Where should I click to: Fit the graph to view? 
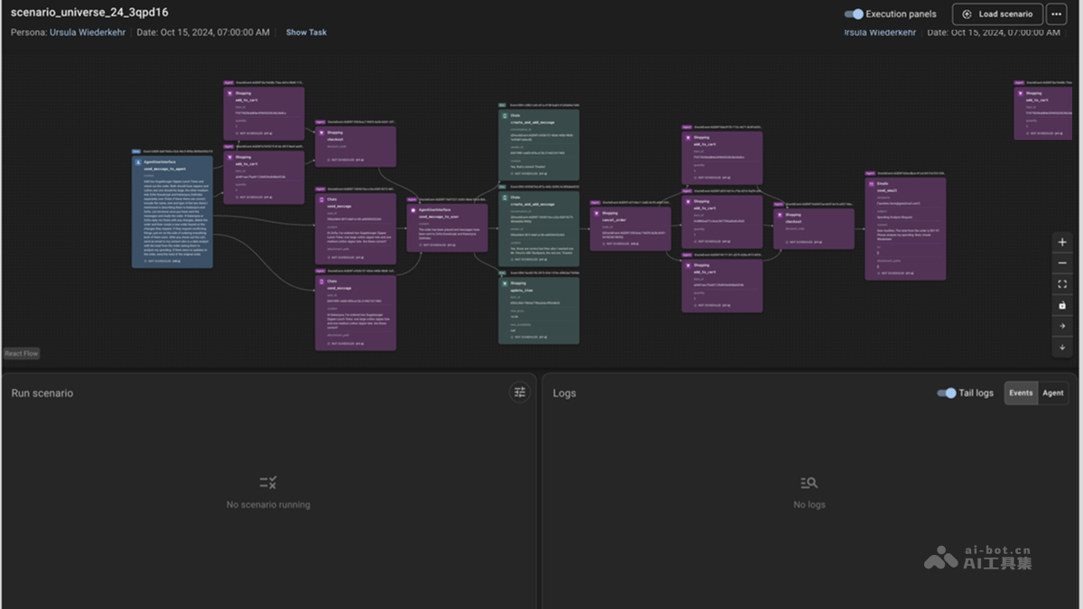pos(1062,284)
